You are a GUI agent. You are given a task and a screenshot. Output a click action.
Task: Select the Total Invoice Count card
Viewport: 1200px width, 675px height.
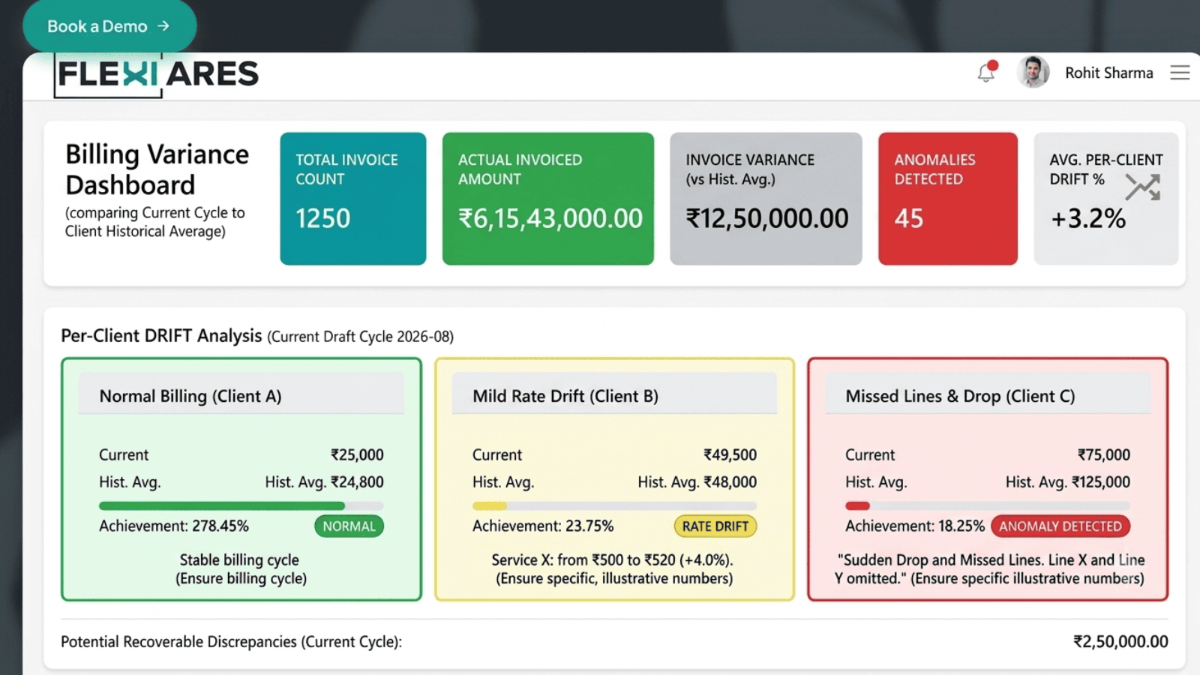coord(352,199)
